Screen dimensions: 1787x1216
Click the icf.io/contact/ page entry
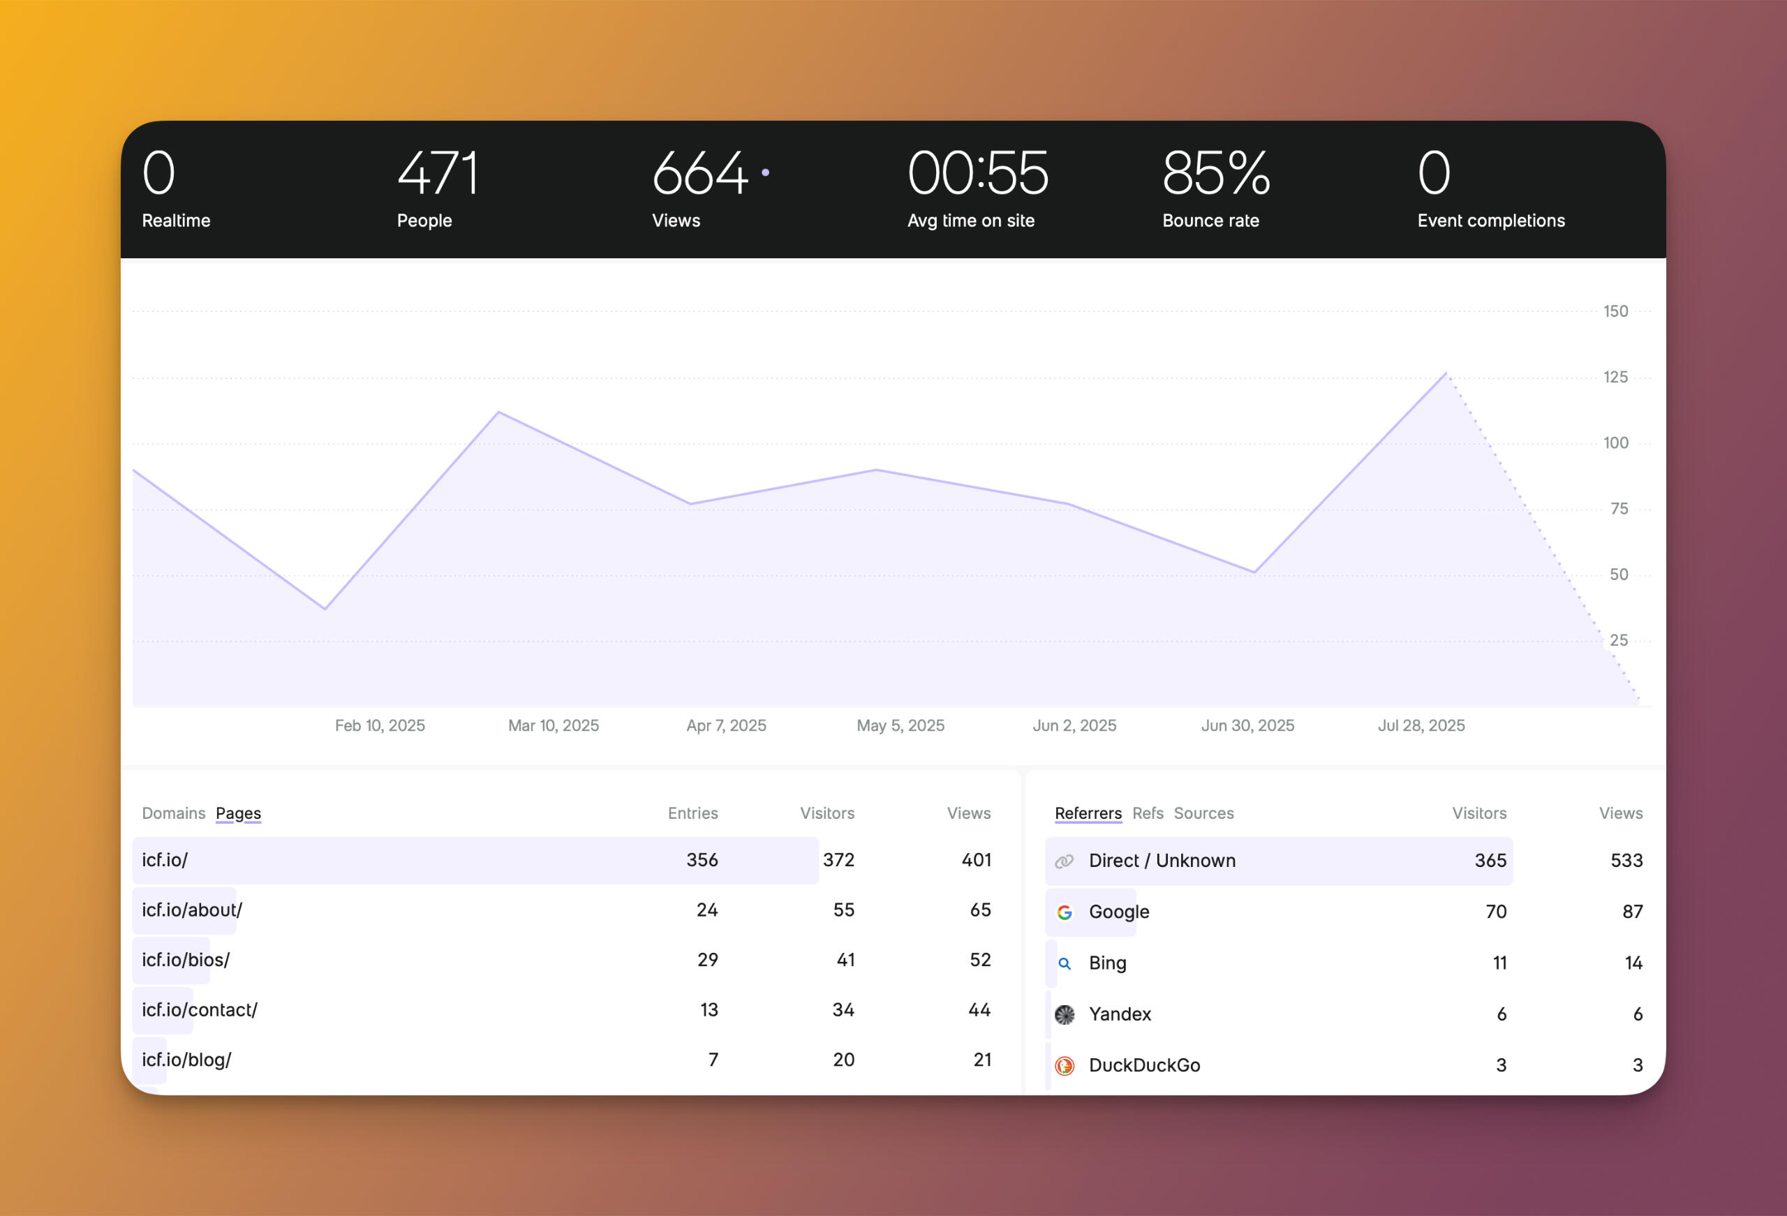[200, 1010]
